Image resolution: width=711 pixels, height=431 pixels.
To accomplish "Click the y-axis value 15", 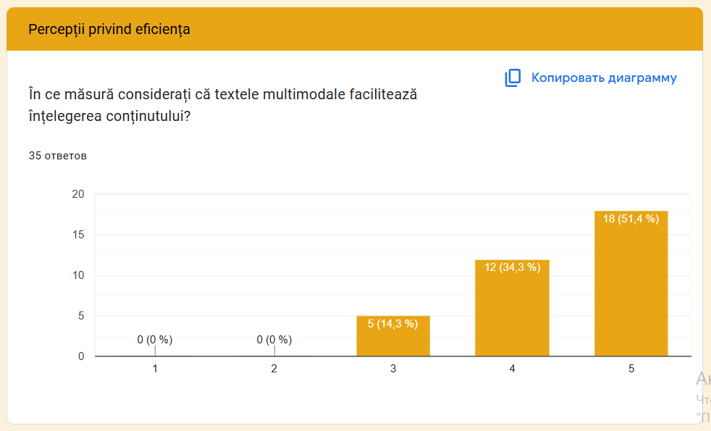I will coord(78,235).
